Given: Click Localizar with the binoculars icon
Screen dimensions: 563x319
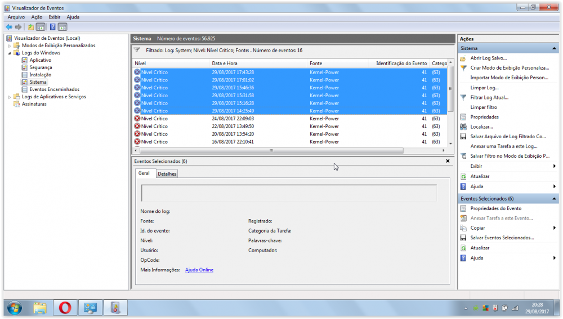Looking at the screenshot, I should coord(481,127).
